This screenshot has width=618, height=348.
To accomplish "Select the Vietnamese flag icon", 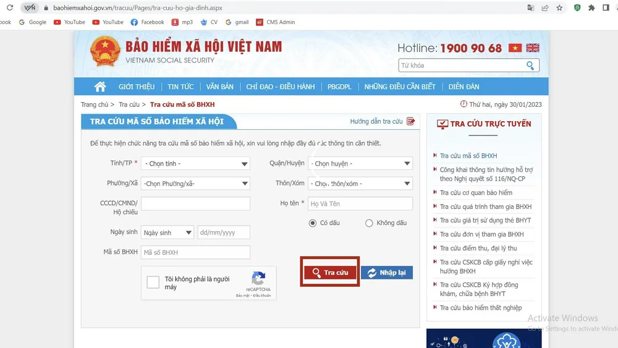I will 515,48.
